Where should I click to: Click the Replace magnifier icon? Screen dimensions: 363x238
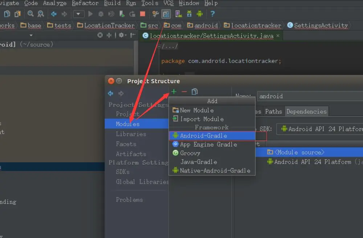[x=41, y=14]
